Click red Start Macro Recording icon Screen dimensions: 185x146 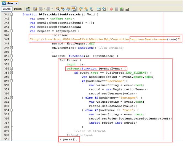[111, 9]
